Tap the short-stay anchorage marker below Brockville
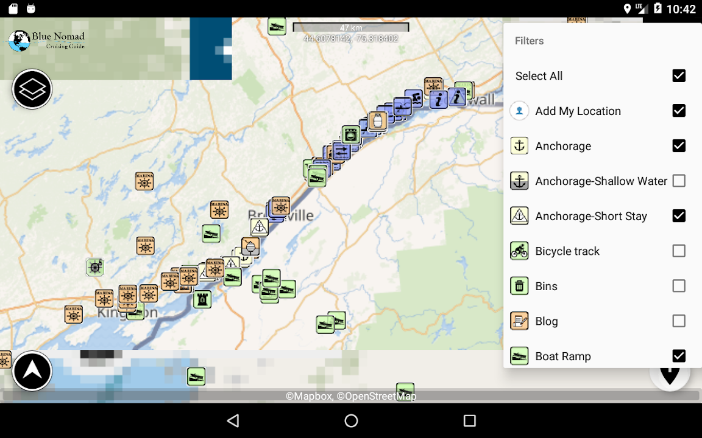Viewport: 702px width, 438px height. [260, 227]
